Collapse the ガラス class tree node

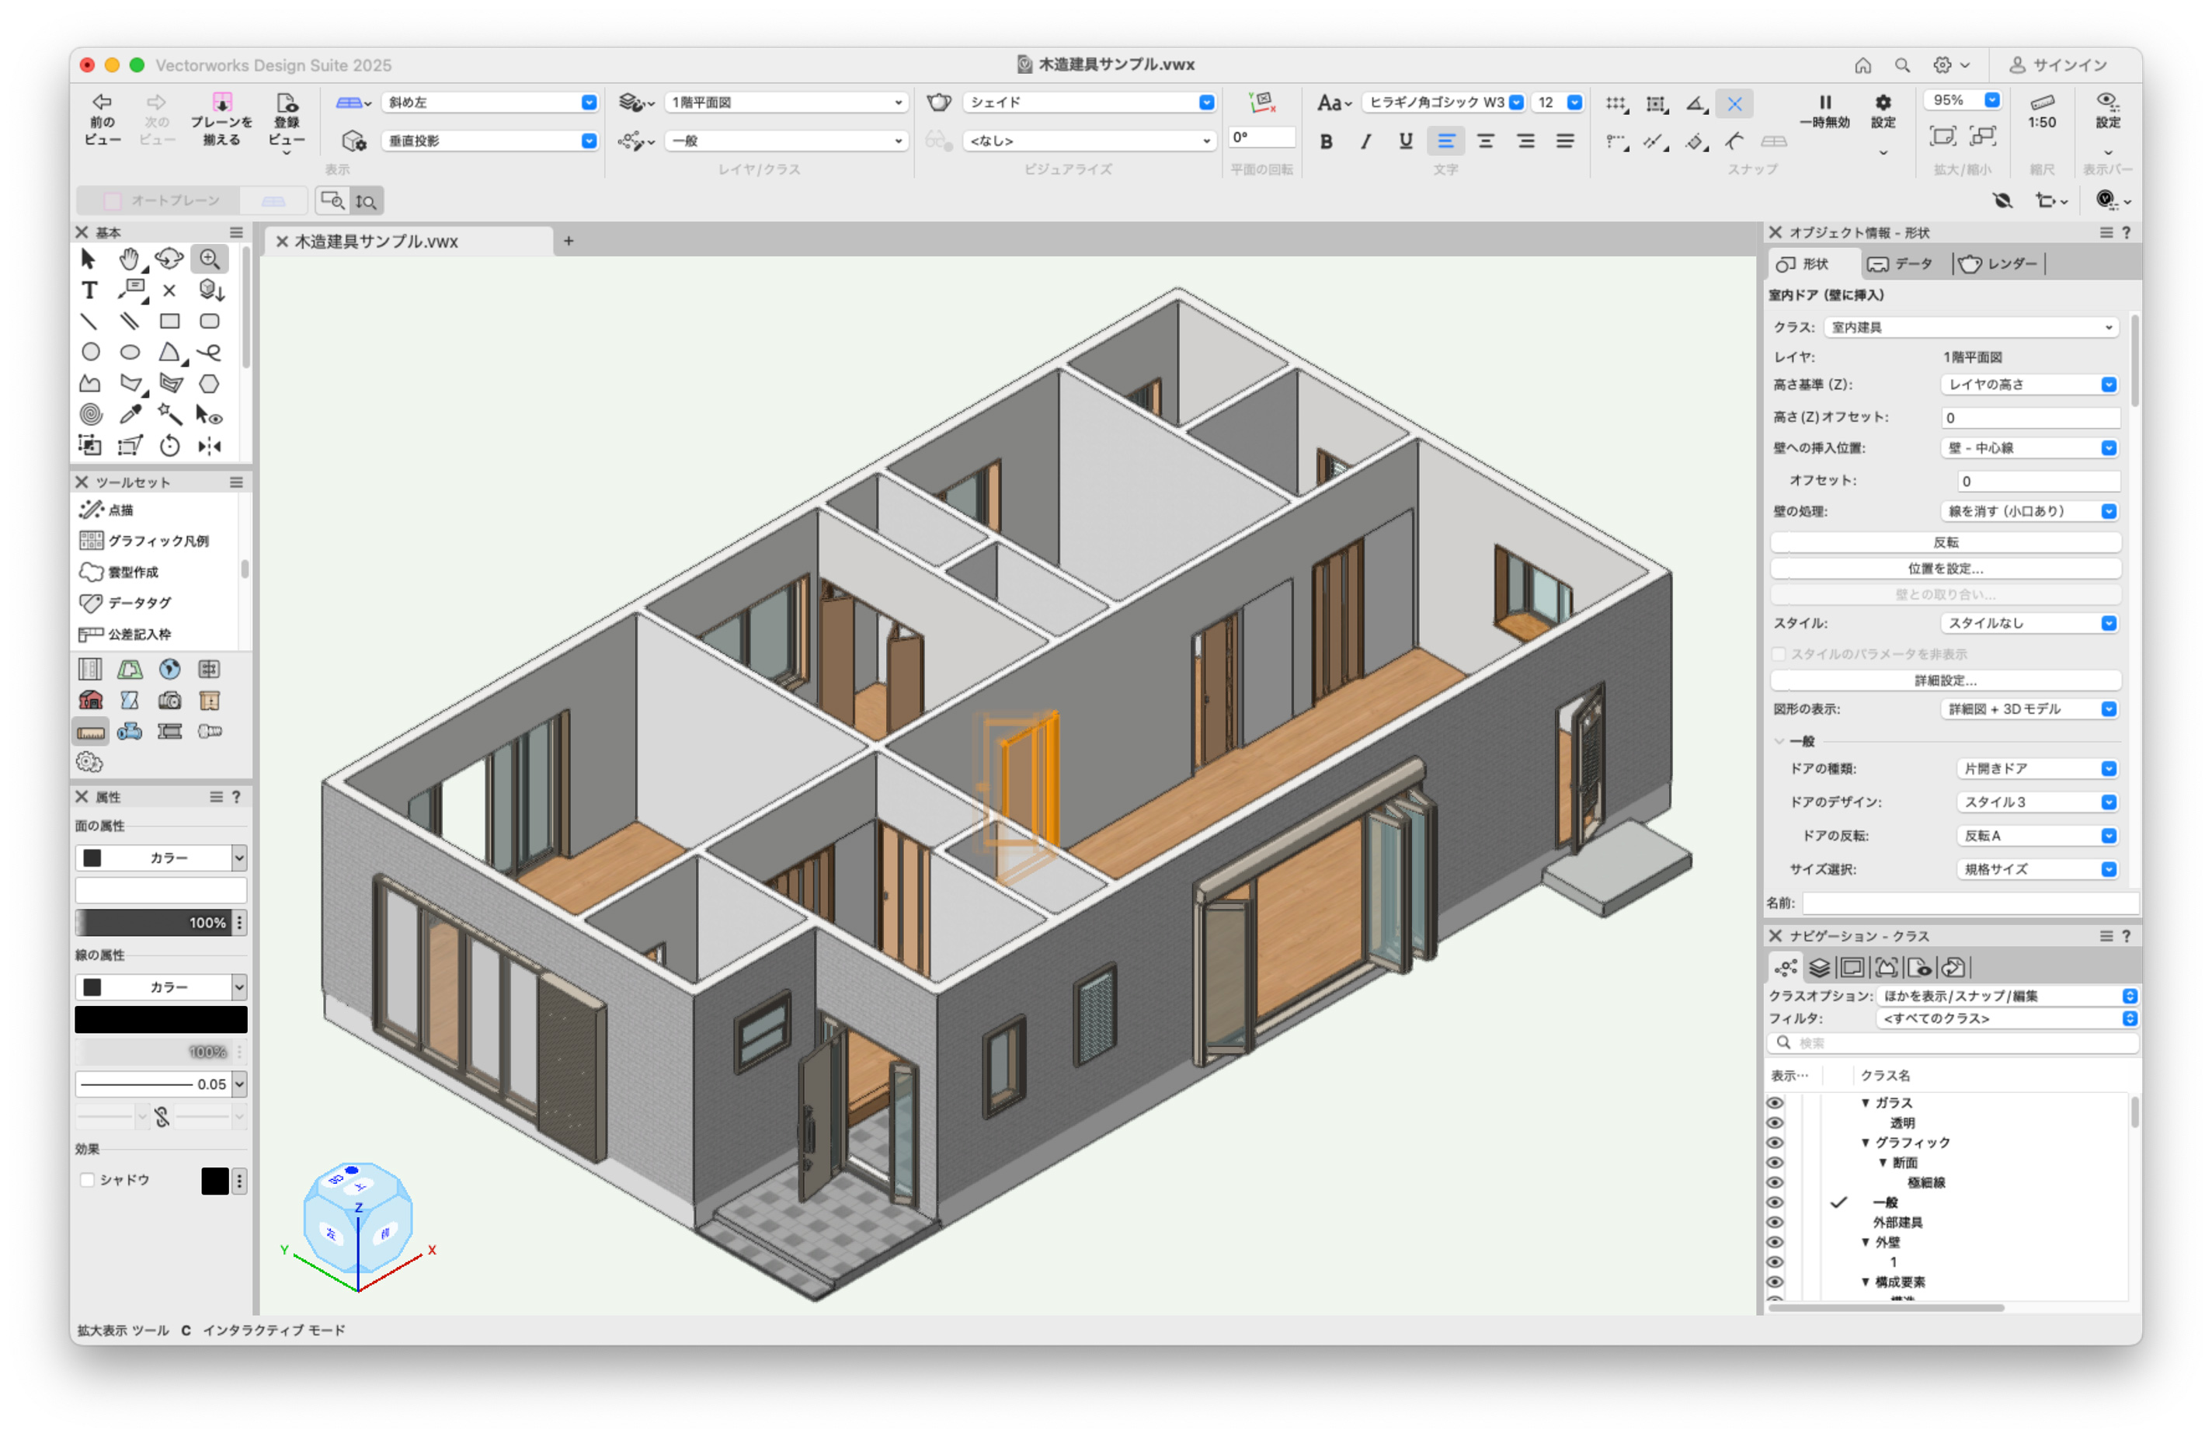point(1864,1103)
